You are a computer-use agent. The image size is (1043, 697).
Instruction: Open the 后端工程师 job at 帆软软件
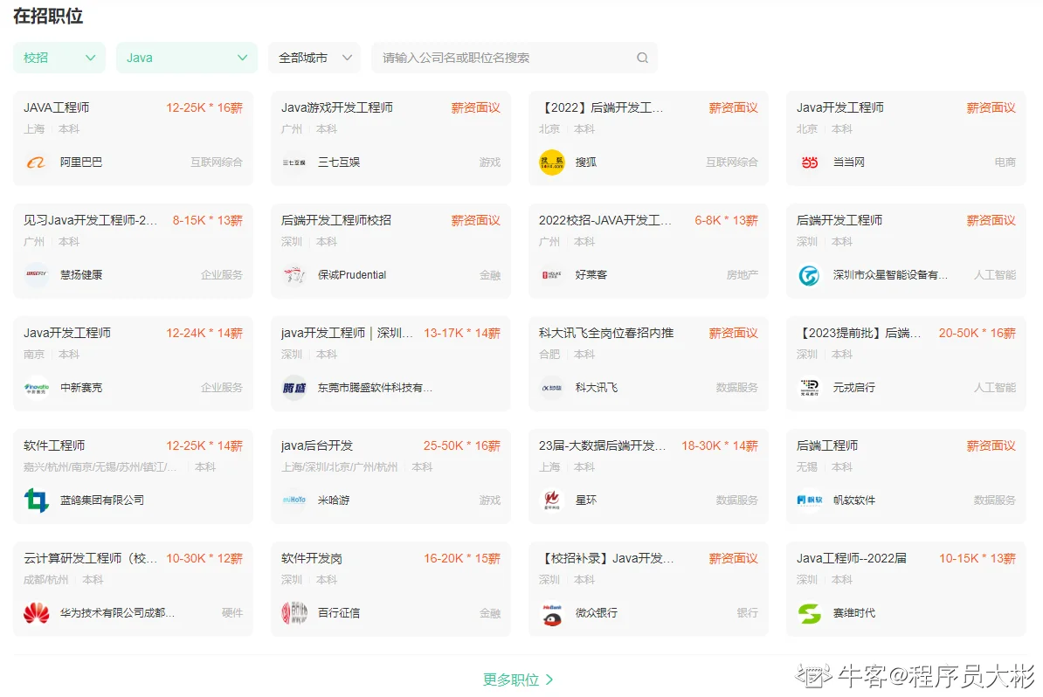click(x=827, y=445)
